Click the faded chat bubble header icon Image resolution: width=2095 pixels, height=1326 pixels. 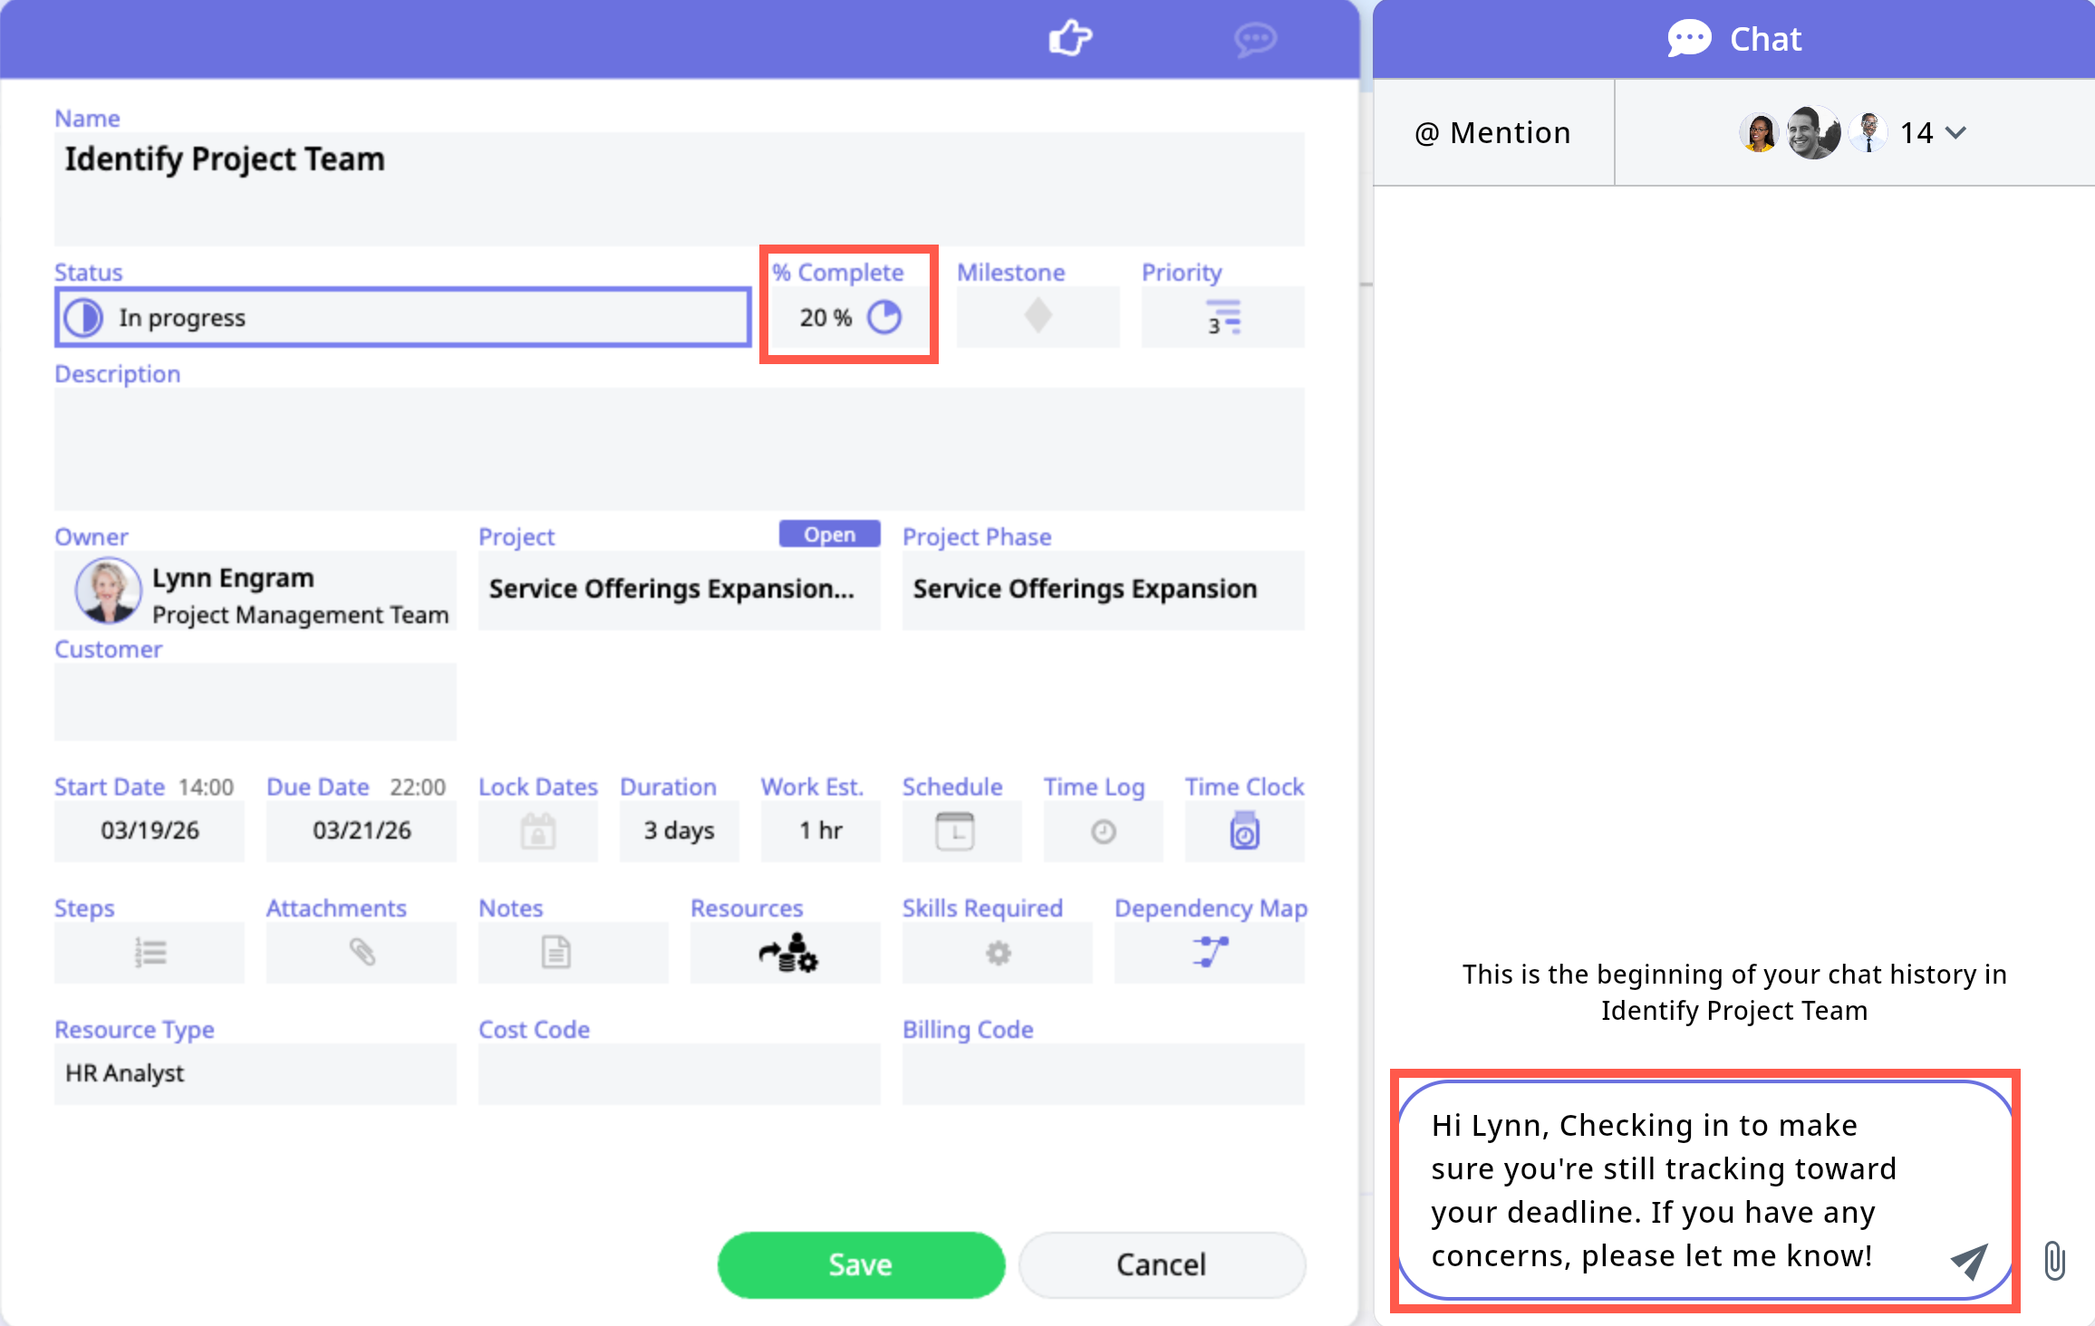[x=1255, y=39]
